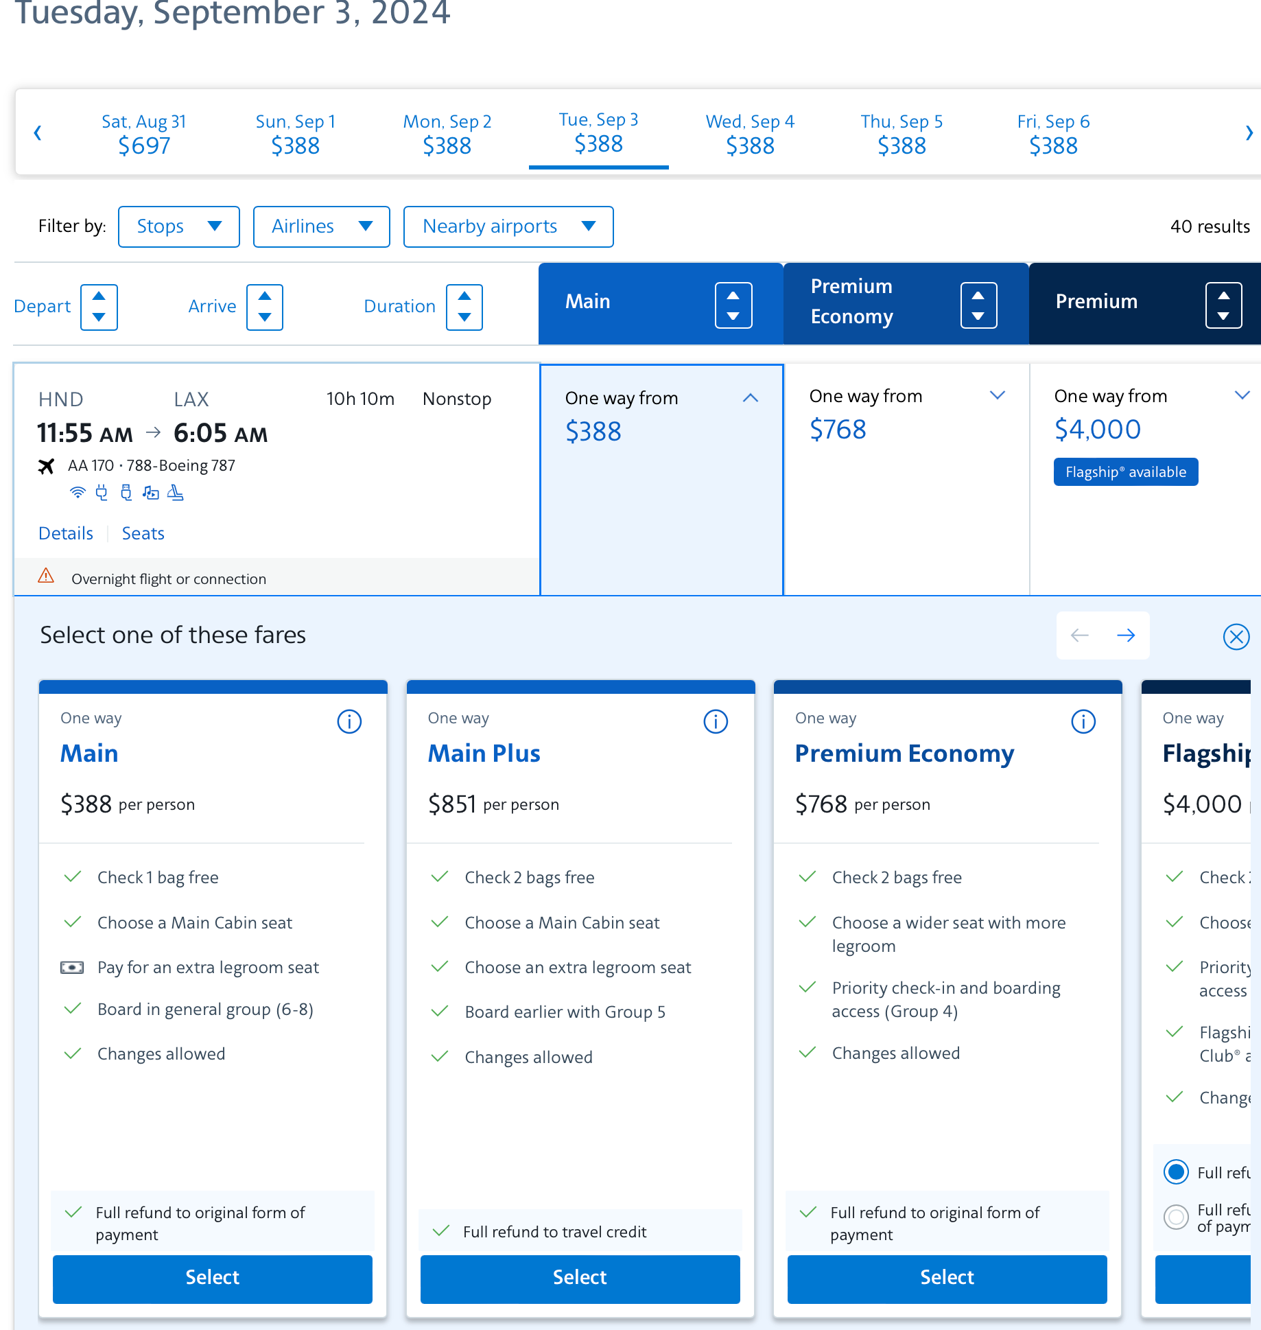
Task: Open the Stops filter dropdown
Action: (x=178, y=226)
